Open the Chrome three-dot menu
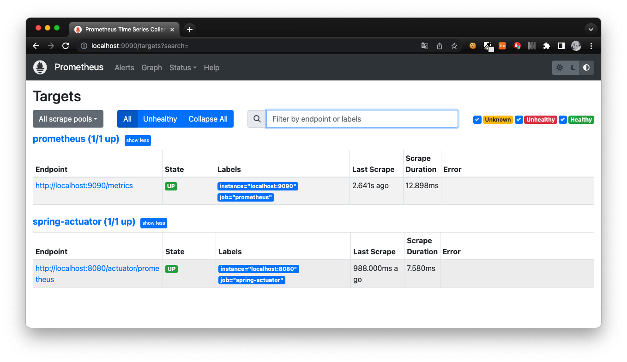 [591, 46]
